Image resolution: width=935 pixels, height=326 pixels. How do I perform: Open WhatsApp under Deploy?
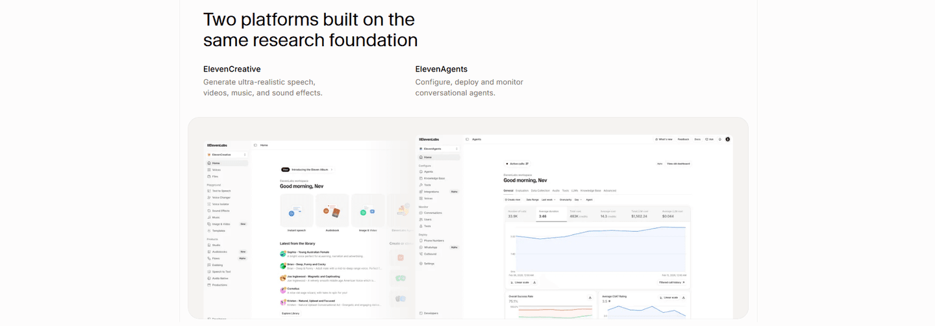(x=440, y=247)
